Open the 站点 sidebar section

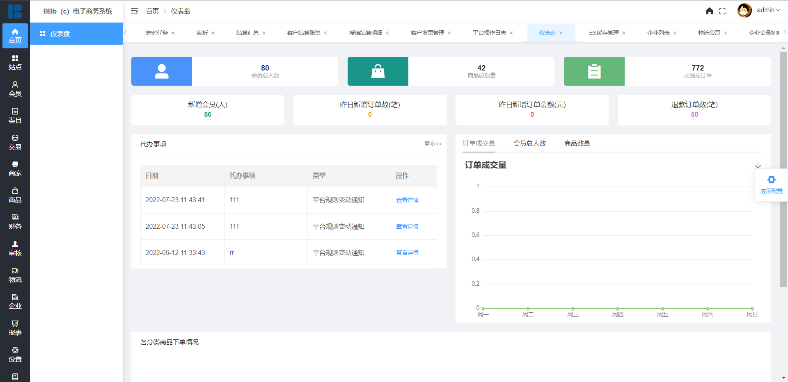coord(15,63)
